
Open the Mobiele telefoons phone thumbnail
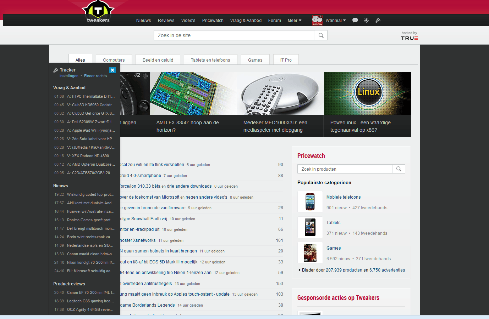310,202
